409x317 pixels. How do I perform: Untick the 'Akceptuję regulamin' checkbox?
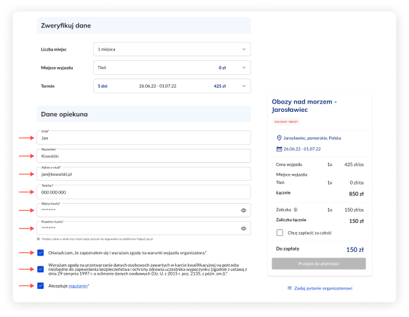pyautogui.click(x=40, y=286)
